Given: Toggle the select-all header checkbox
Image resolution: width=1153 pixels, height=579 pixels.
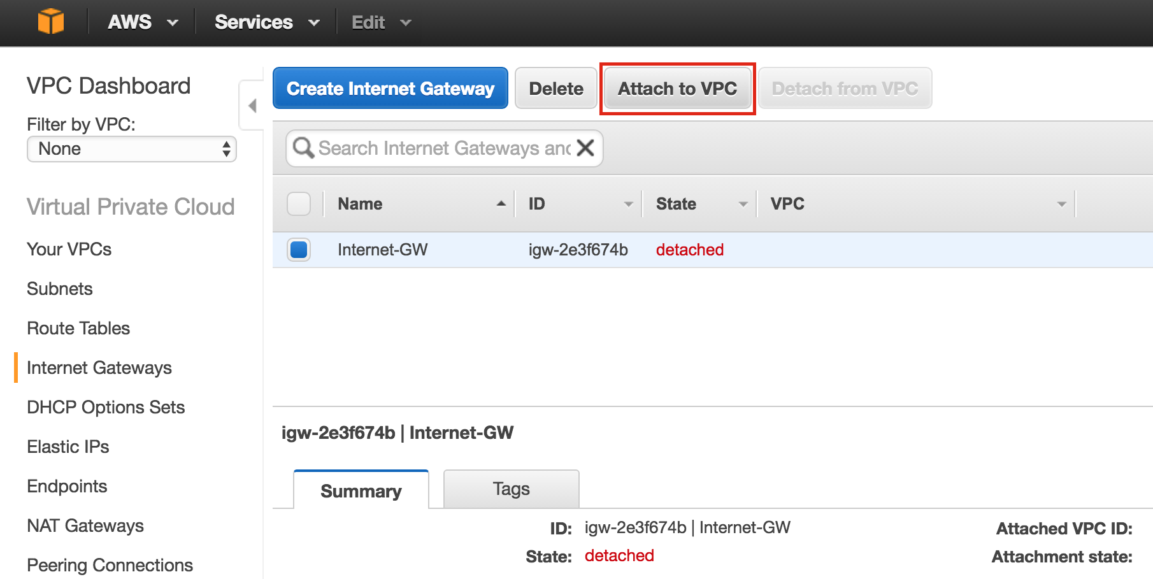Looking at the screenshot, I should [x=299, y=204].
